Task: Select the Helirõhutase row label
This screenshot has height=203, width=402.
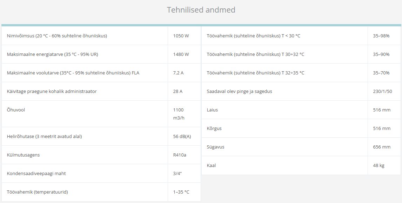Action: [x=44, y=137]
